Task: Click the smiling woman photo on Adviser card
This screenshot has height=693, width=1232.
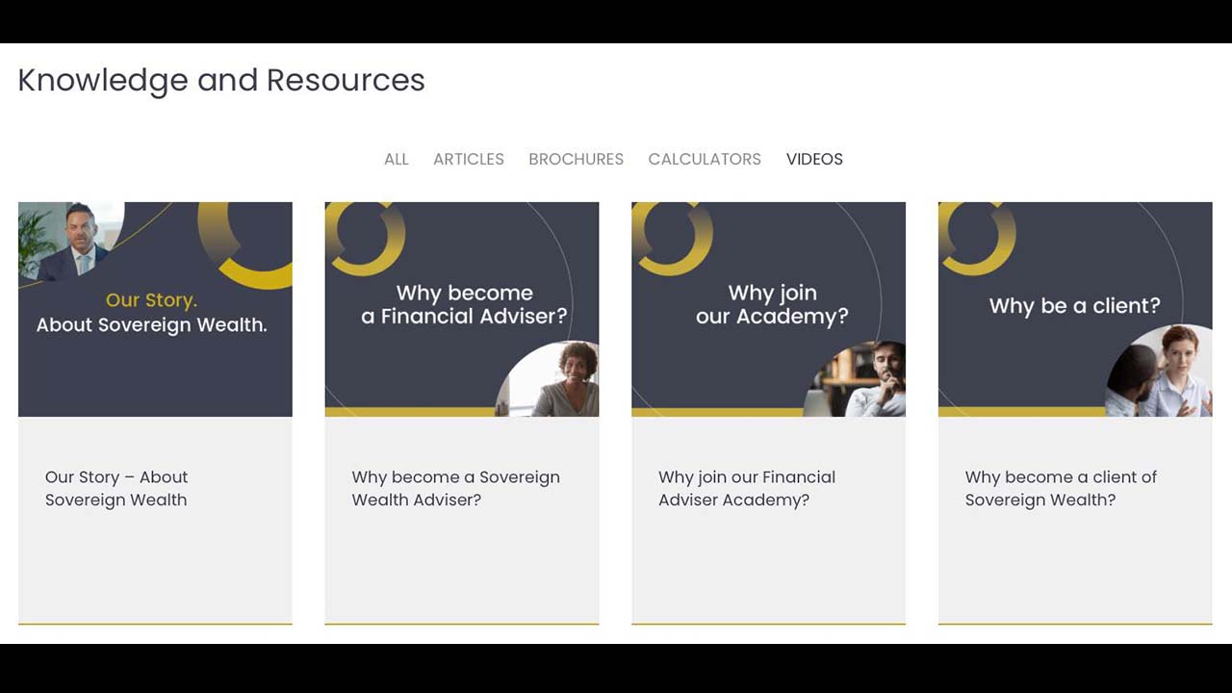Action: pyautogui.click(x=549, y=379)
